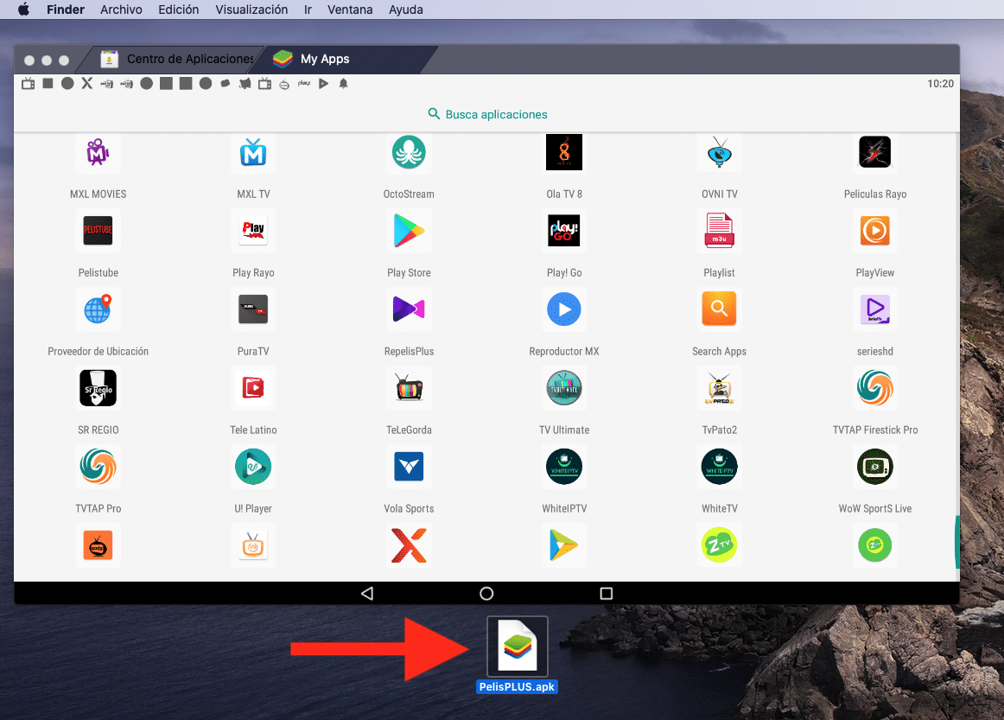Open the RepelisPlus app icon
The image size is (1004, 720).
pyautogui.click(x=409, y=309)
